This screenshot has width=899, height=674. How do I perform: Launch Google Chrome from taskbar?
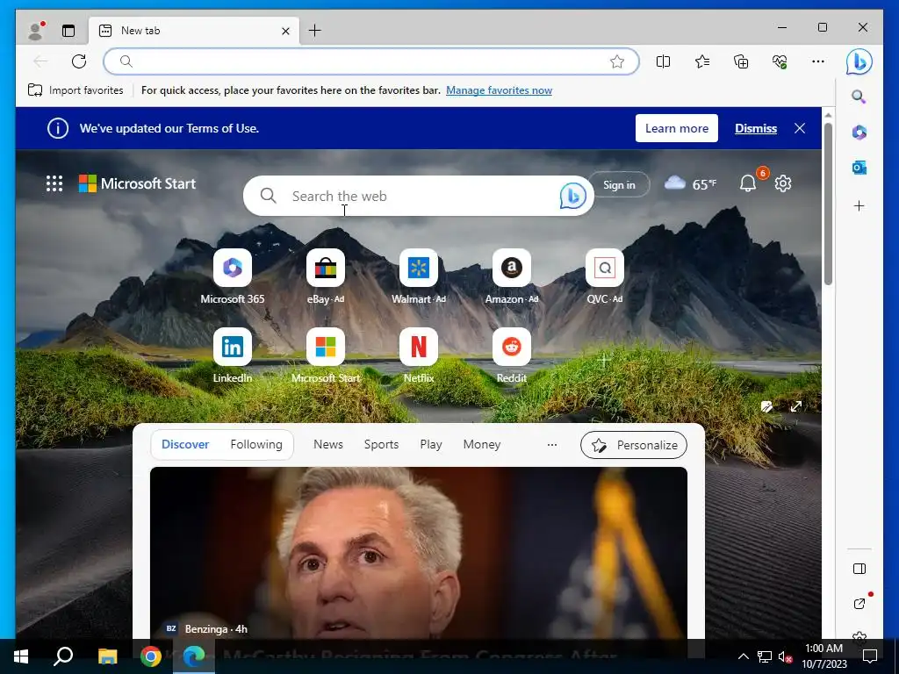[x=151, y=656]
